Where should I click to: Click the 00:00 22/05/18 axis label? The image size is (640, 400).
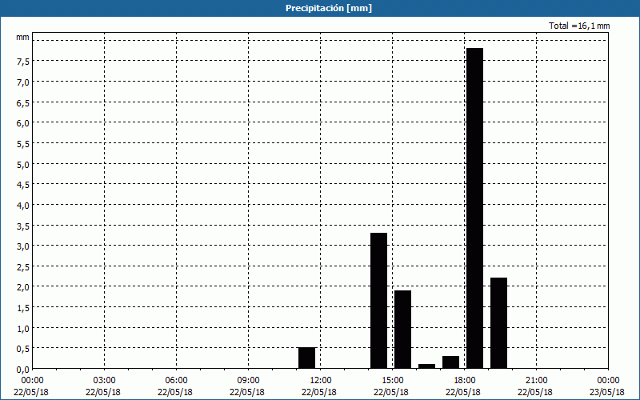click(x=32, y=386)
